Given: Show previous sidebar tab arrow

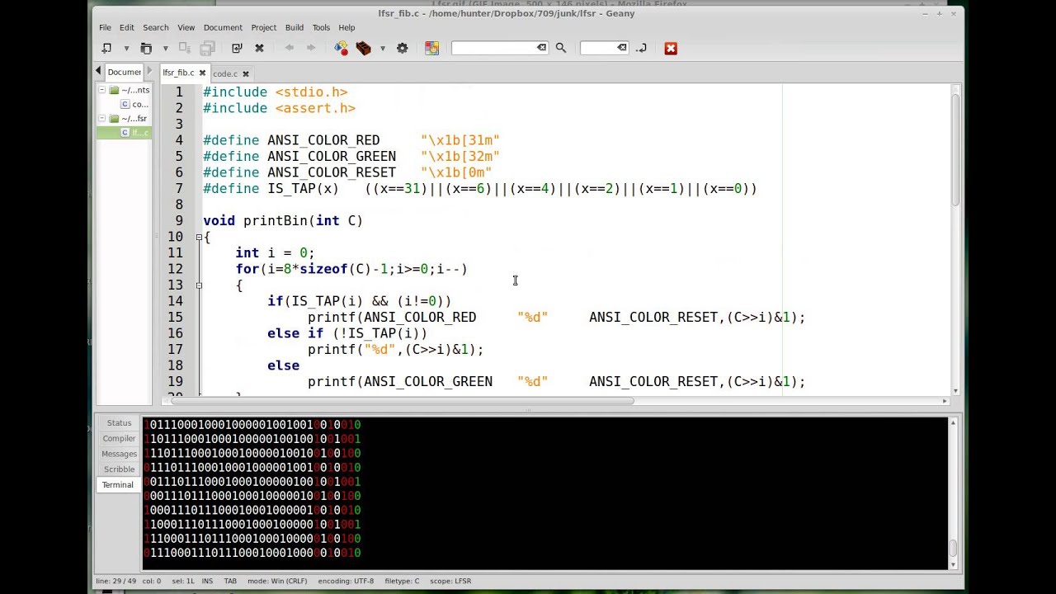Looking at the screenshot, I should pyautogui.click(x=99, y=72).
